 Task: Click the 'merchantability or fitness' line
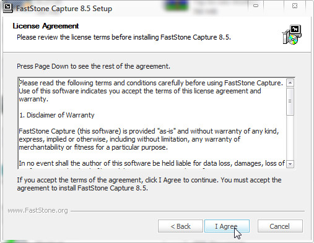tap(93, 147)
